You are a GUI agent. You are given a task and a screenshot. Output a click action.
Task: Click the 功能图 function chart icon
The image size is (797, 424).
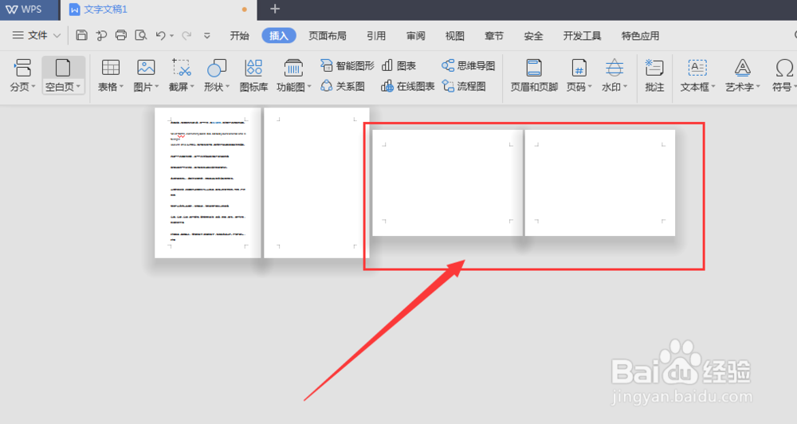coord(293,67)
